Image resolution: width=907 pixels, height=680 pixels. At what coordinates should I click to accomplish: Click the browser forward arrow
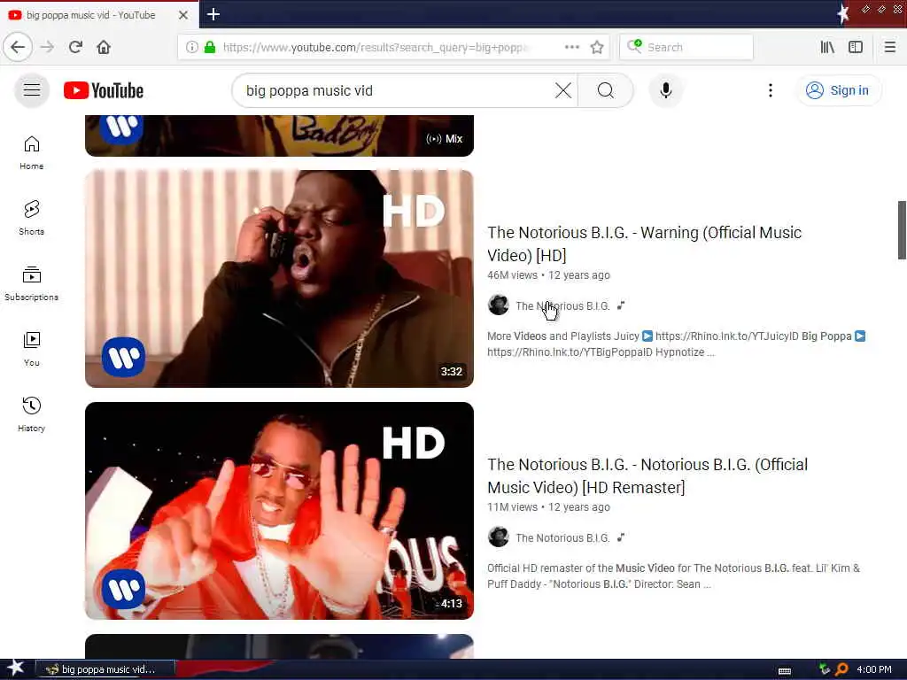click(x=47, y=47)
